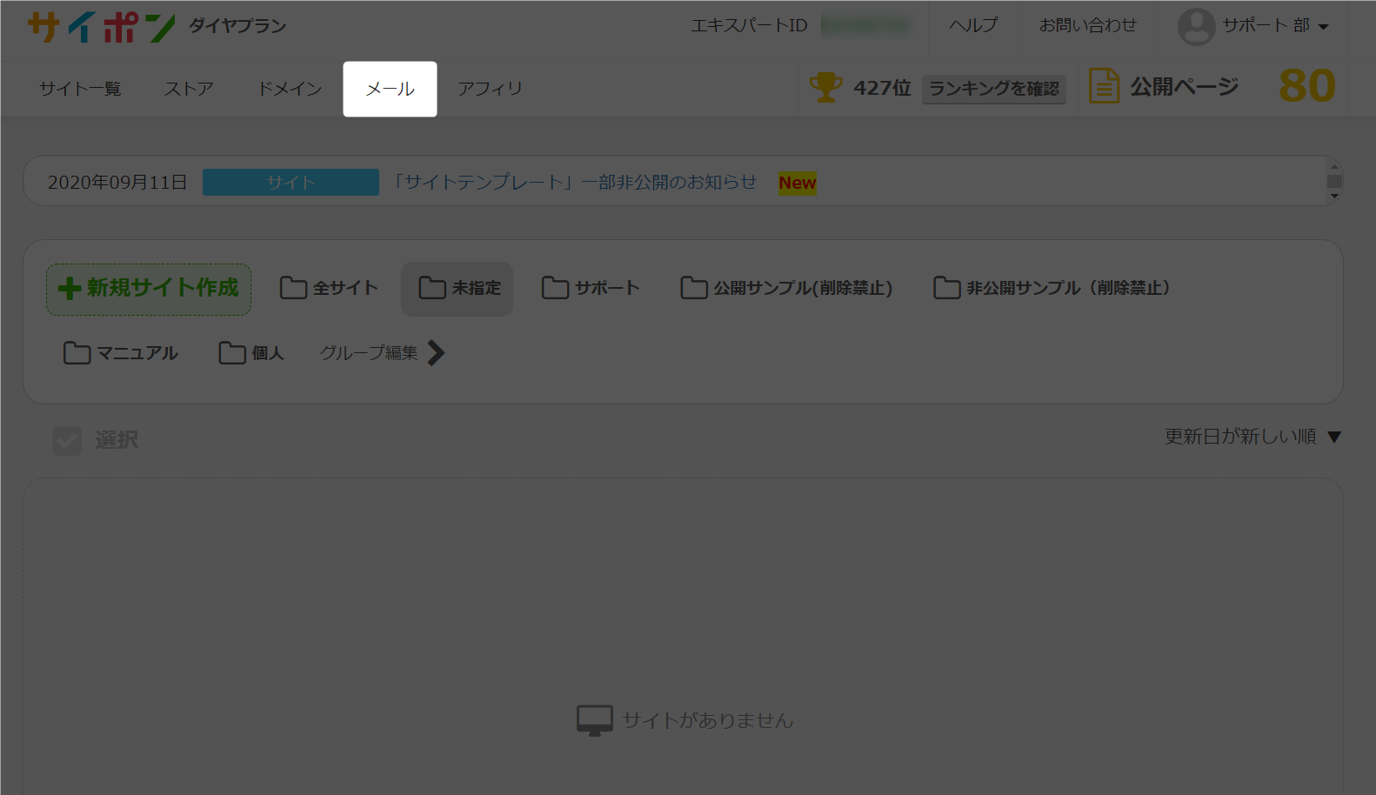Click the サイポン logo
The height and width of the screenshot is (795, 1376).
pyautogui.click(x=101, y=27)
